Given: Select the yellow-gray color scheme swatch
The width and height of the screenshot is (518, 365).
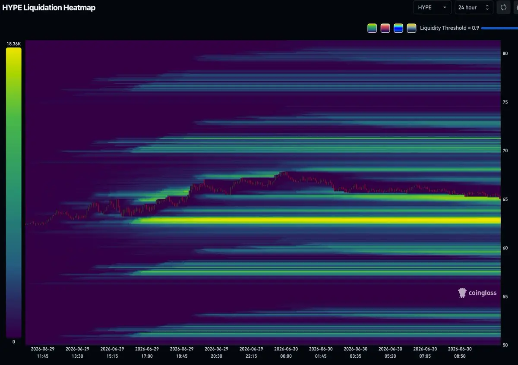Looking at the screenshot, I should pos(411,28).
